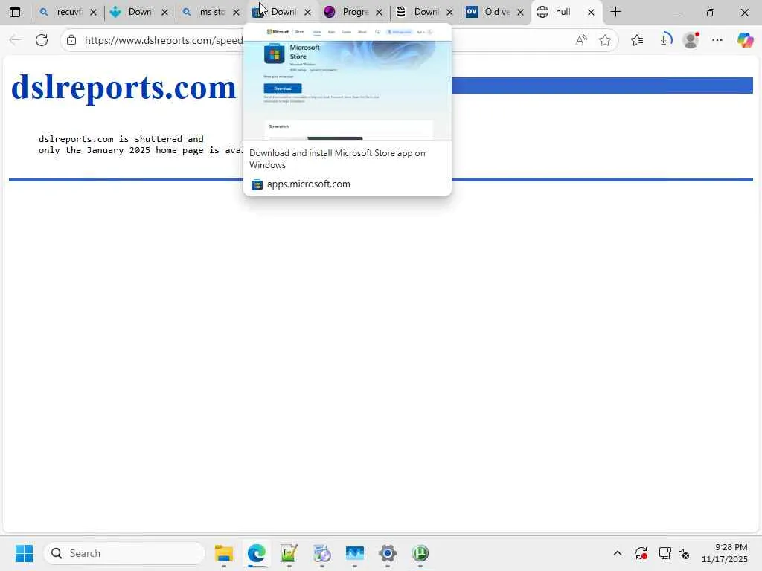762x571 pixels.
Task: Open the blue monitor graph app on the taskbar
Action: [355, 553]
